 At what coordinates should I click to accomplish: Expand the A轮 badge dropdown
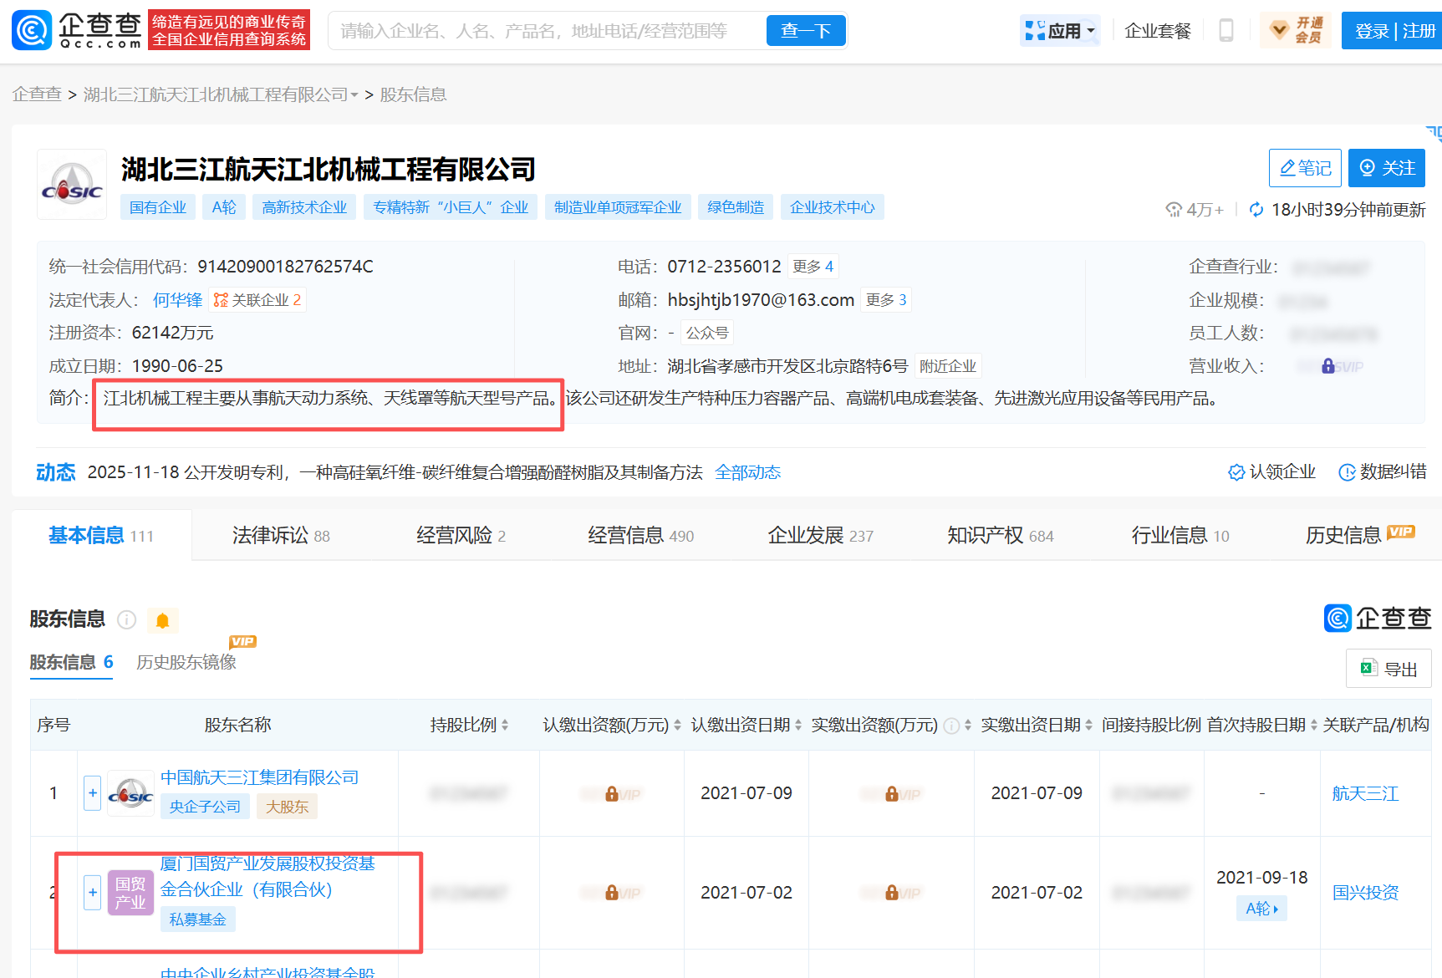click(x=1261, y=909)
